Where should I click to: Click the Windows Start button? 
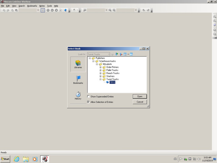(x=5, y=159)
